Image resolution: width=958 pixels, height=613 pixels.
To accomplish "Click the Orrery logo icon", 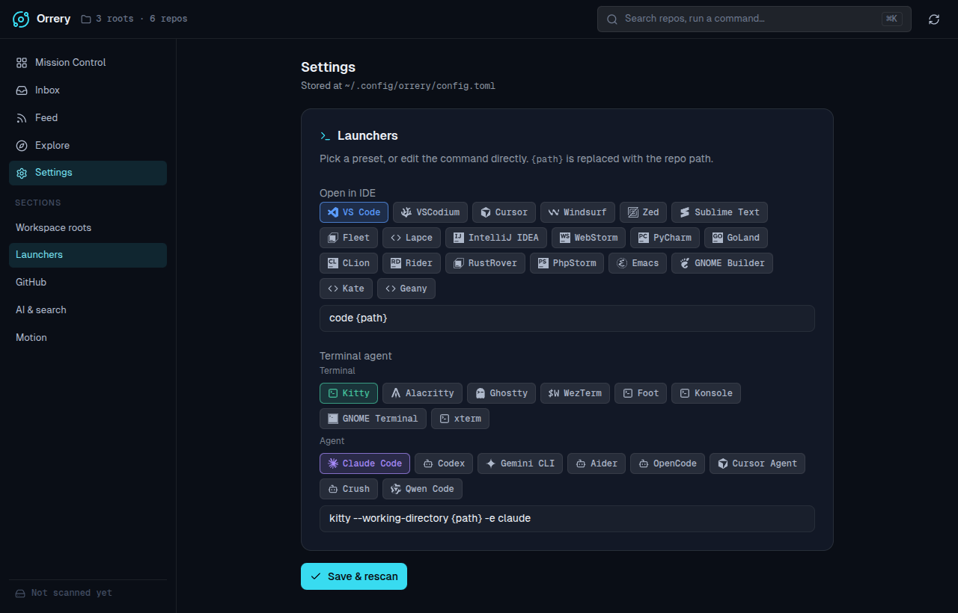I will click(21, 19).
